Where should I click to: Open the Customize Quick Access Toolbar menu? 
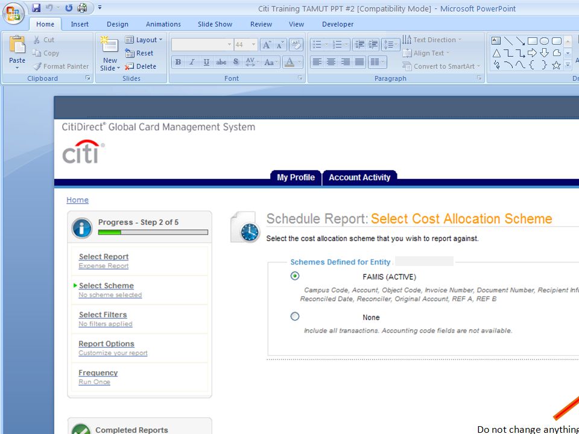[100, 8]
